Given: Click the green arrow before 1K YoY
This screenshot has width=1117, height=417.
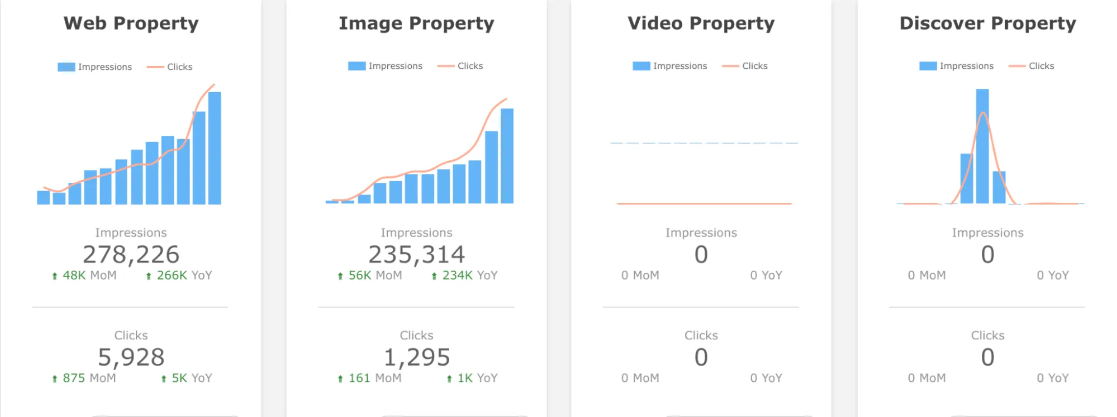Looking at the screenshot, I should tap(449, 379).
